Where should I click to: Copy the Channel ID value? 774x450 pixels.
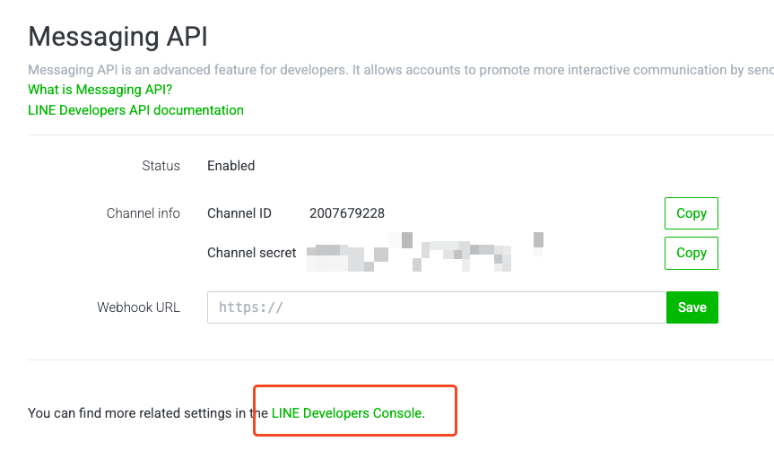click(691, 213)
